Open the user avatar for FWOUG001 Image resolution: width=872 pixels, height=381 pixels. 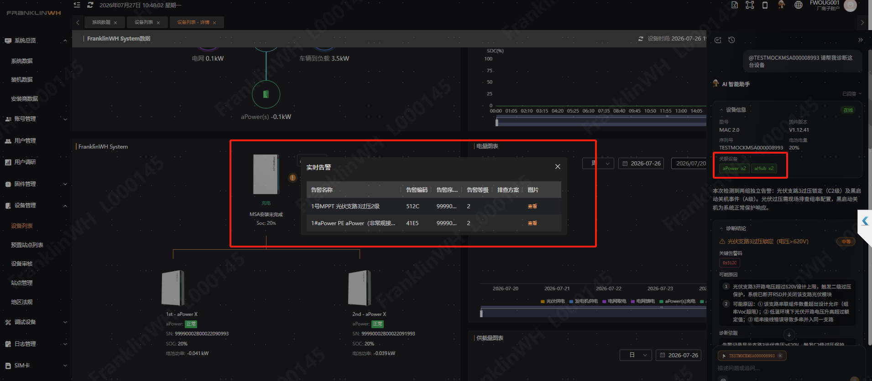(x=850, y=5)
